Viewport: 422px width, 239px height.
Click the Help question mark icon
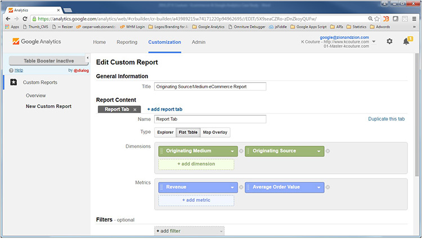pos(11,70)
